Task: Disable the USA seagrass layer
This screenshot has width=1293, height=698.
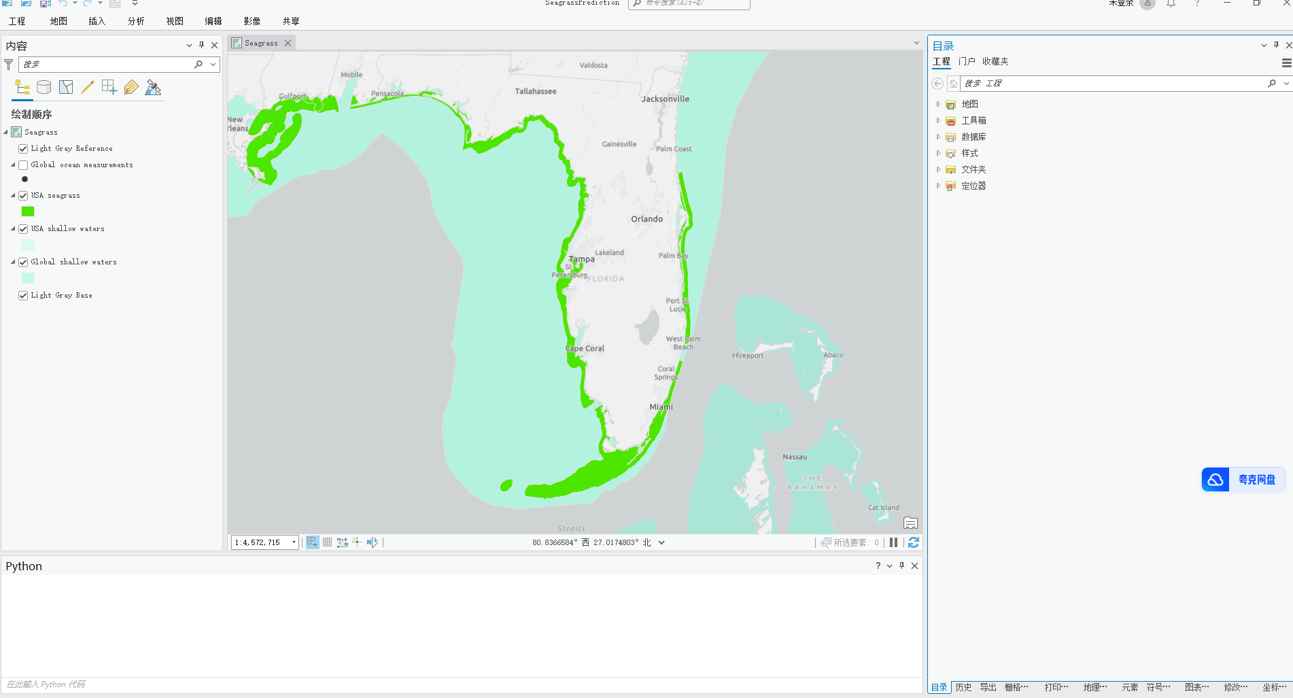Action: 22,195
